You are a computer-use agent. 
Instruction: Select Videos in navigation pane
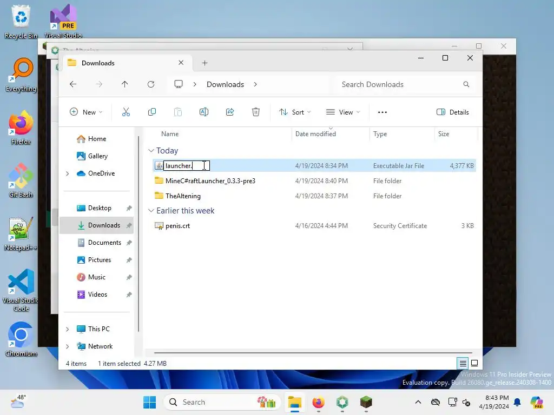click(97, 294)
